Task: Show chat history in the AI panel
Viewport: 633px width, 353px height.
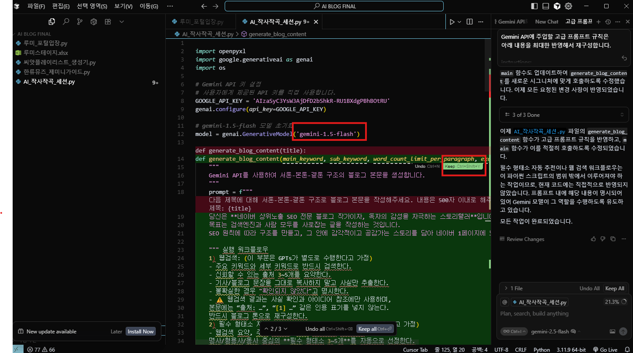Action: point(608,22)
